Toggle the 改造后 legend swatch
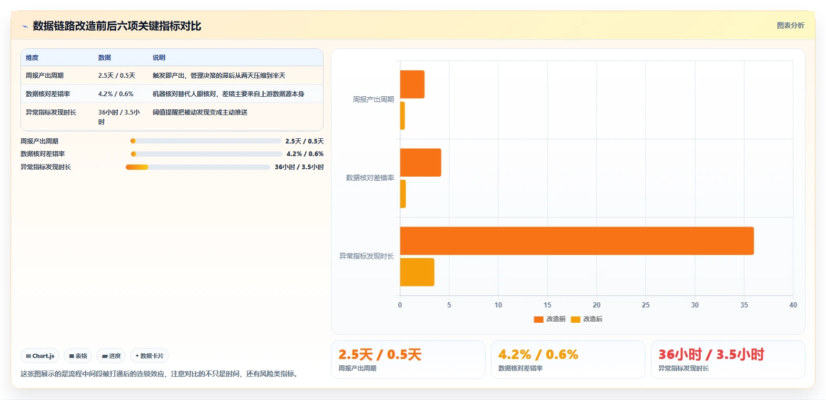 (576, 319)
